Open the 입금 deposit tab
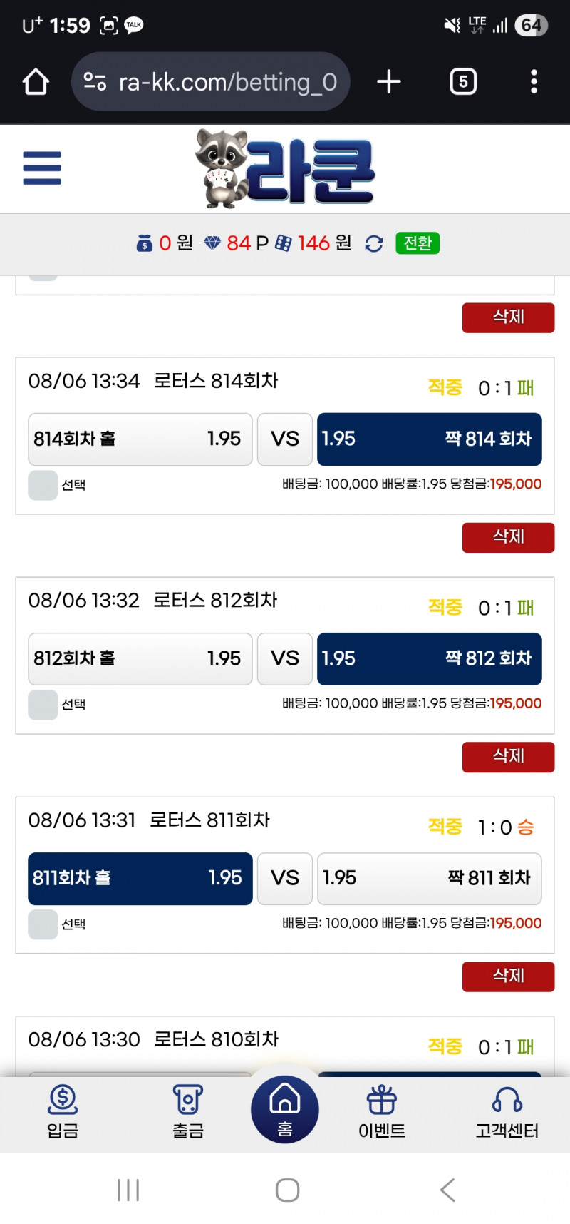Screen dimensions: 570x1224 [63, 1111]
